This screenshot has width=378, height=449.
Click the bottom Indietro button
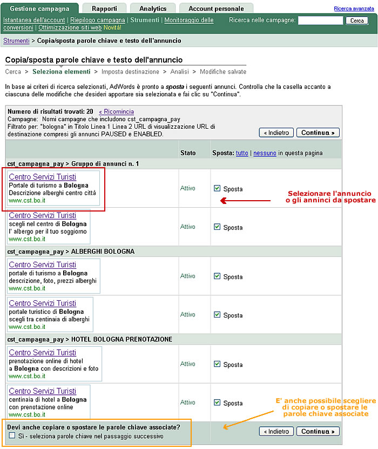[x=276, y=431]
